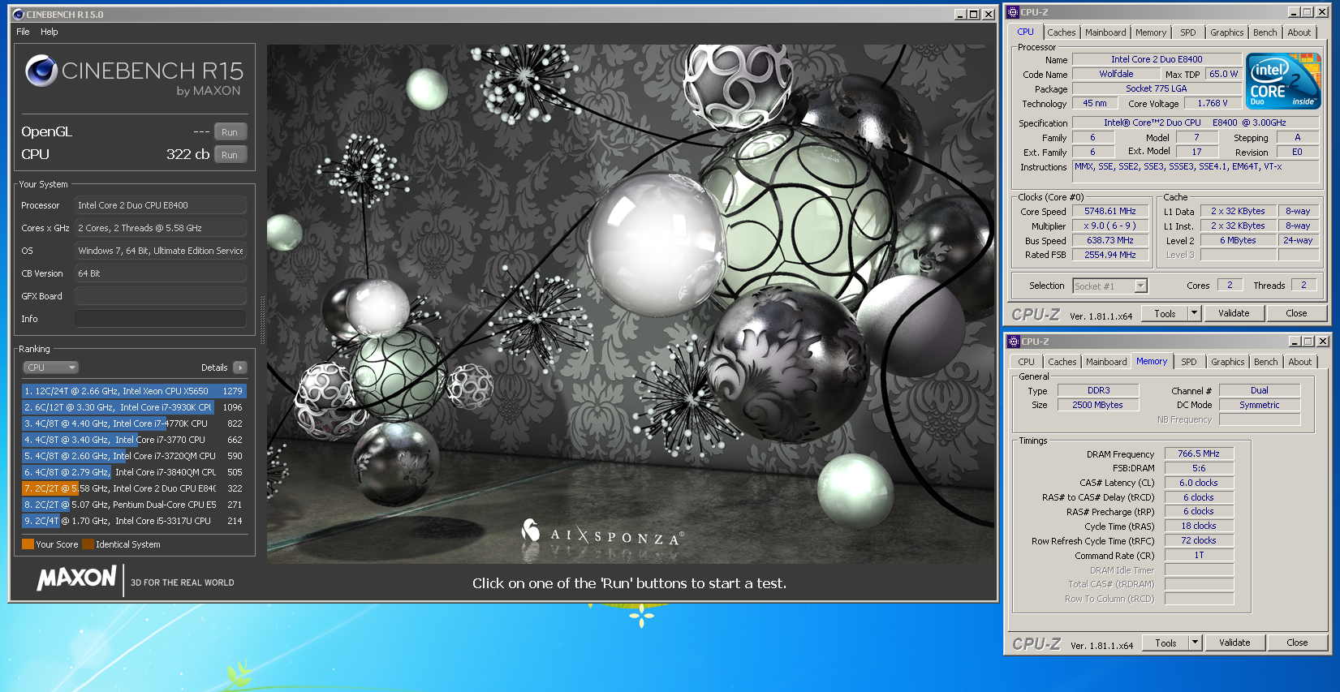The width and height of the screenshot is (1340, 692).
Task: Switch to Caches tab in upper CPU-Z window
Action: tap(1061, 32)
